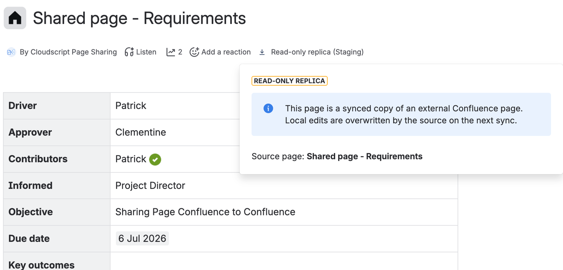The height and width of the screenshot is (270, 563).
Task: Choose Add a reaction
Action: pos(226,52)
